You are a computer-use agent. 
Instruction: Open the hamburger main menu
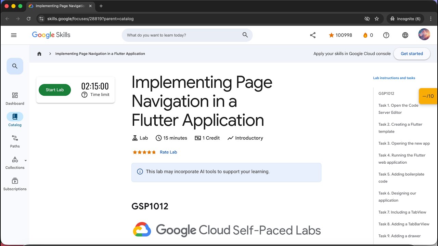click(x=14, y=35)
